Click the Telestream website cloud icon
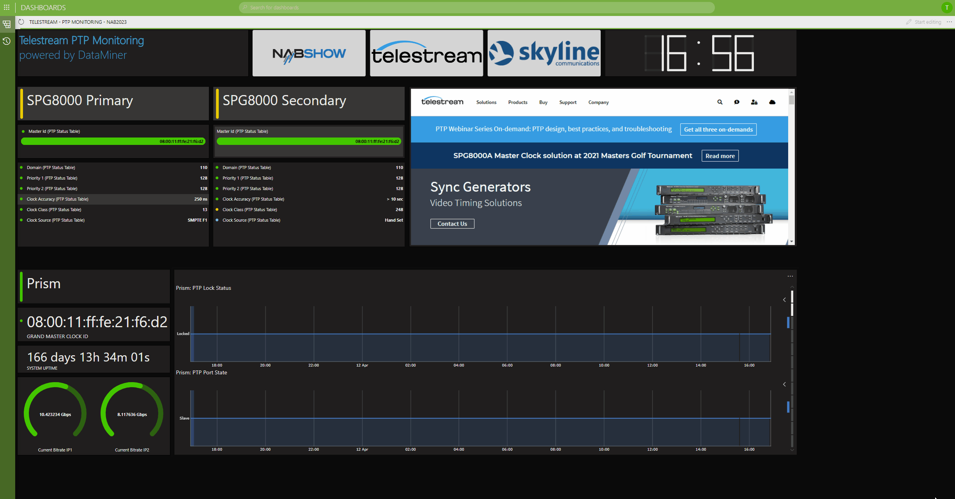 pyautogui.click(x=772, y=102)
